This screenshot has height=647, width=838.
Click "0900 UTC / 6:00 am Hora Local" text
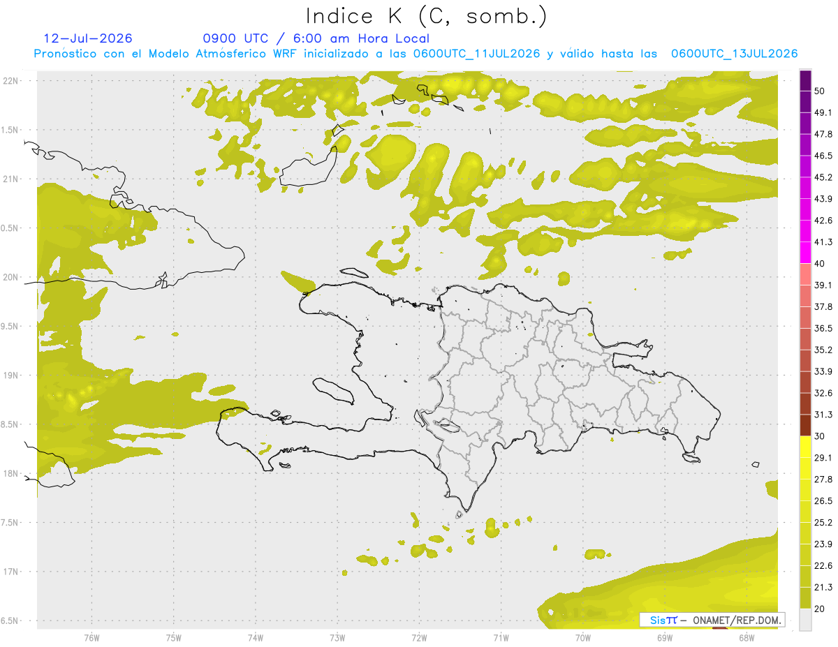click(x=316, y=38)
